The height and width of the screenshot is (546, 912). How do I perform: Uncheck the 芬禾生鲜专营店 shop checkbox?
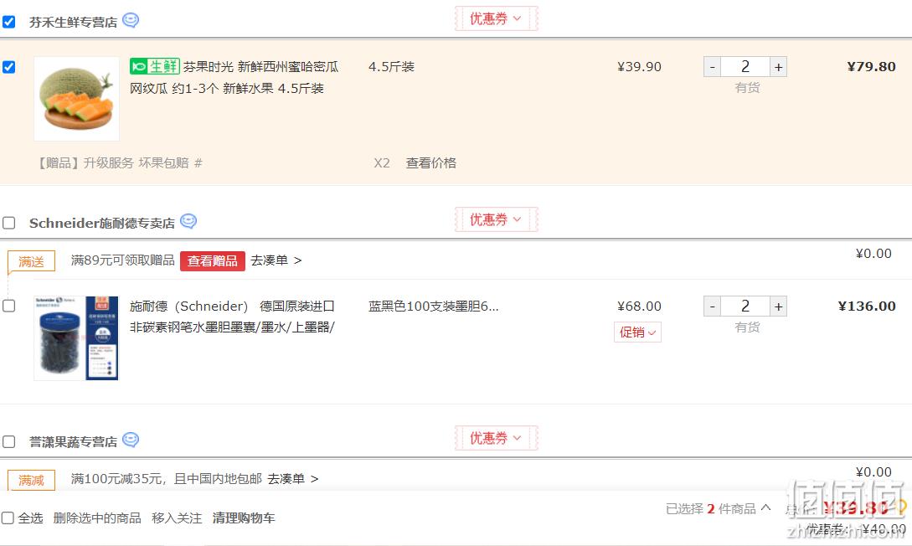(x=8, y=22)
